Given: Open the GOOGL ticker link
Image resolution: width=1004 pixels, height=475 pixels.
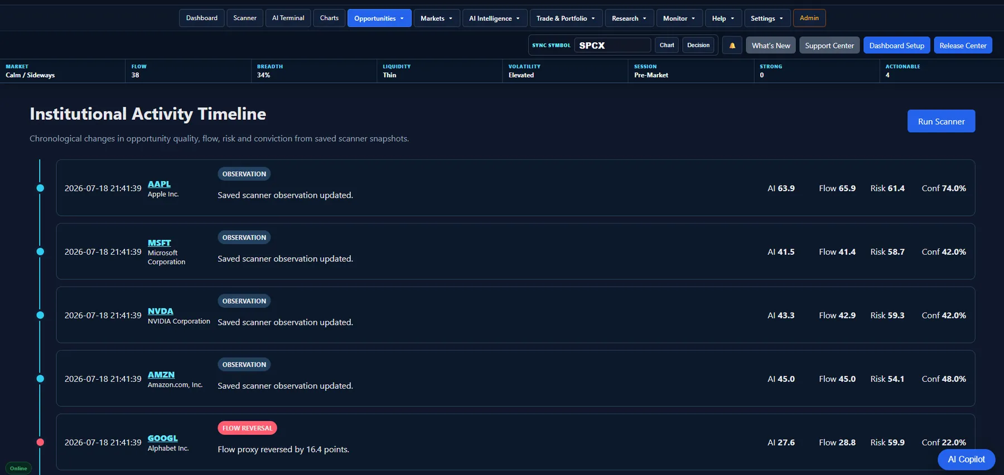Looking at the screenshot, I should pos(163,438).
